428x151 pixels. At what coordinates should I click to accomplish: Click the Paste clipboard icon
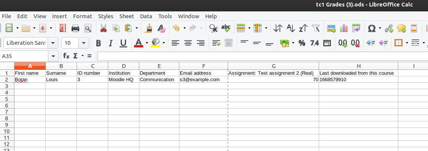tap(128, 28)
